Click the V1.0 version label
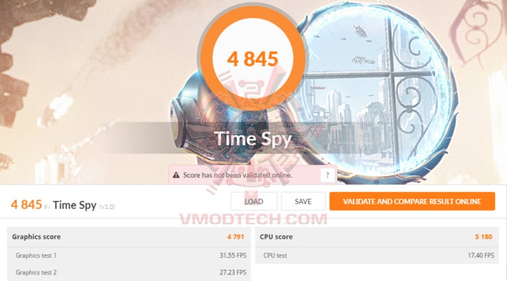The width and height of the screenshot is (507, 281). click(107, 207)
